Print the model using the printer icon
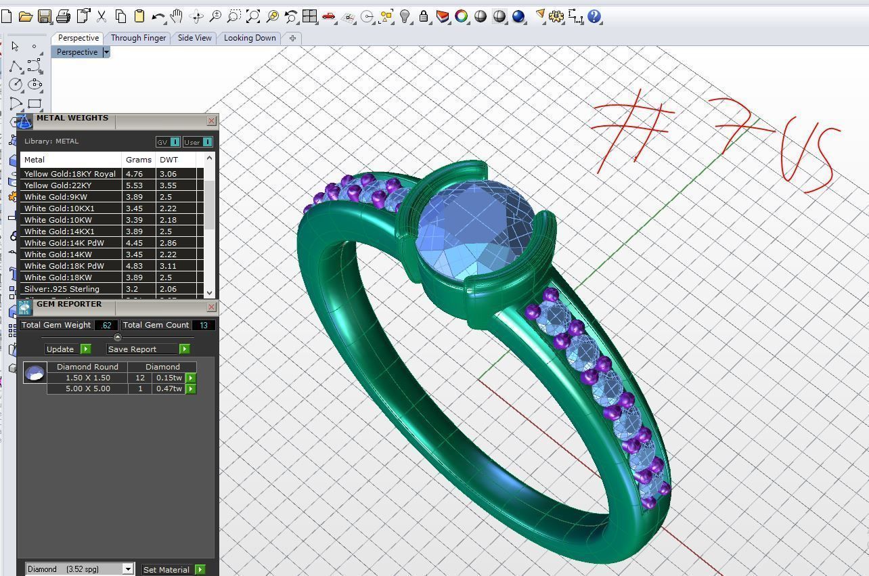 pos(63,16)
